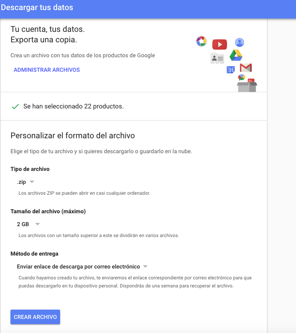Click the colorful speech bubble icon
The height and width of the screenshot is (333, 296).
(242, 77)
